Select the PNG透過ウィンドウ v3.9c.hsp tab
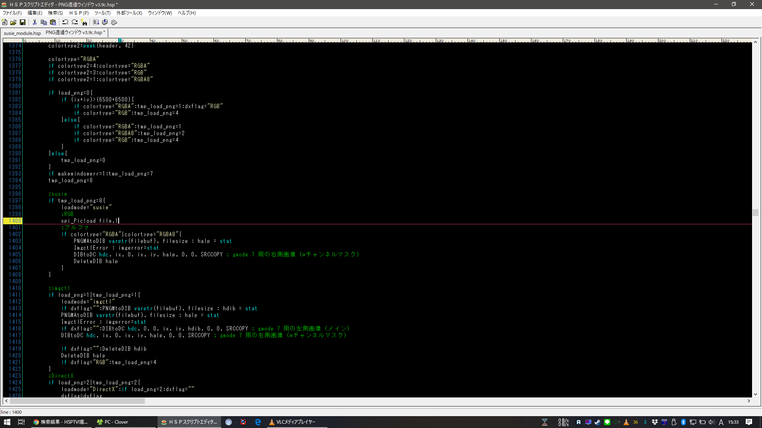This screenshot has width=762, height=428. point(75,32)
